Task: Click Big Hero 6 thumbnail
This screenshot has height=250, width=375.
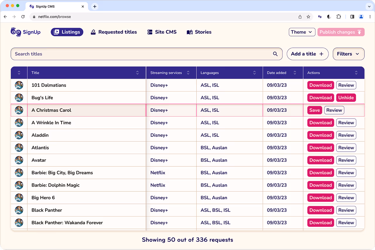Action: tap(19, 198)
